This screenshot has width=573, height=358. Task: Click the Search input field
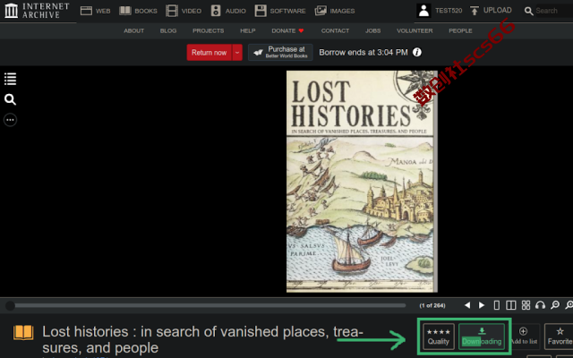pyautogui.click(x=554, y=11)
